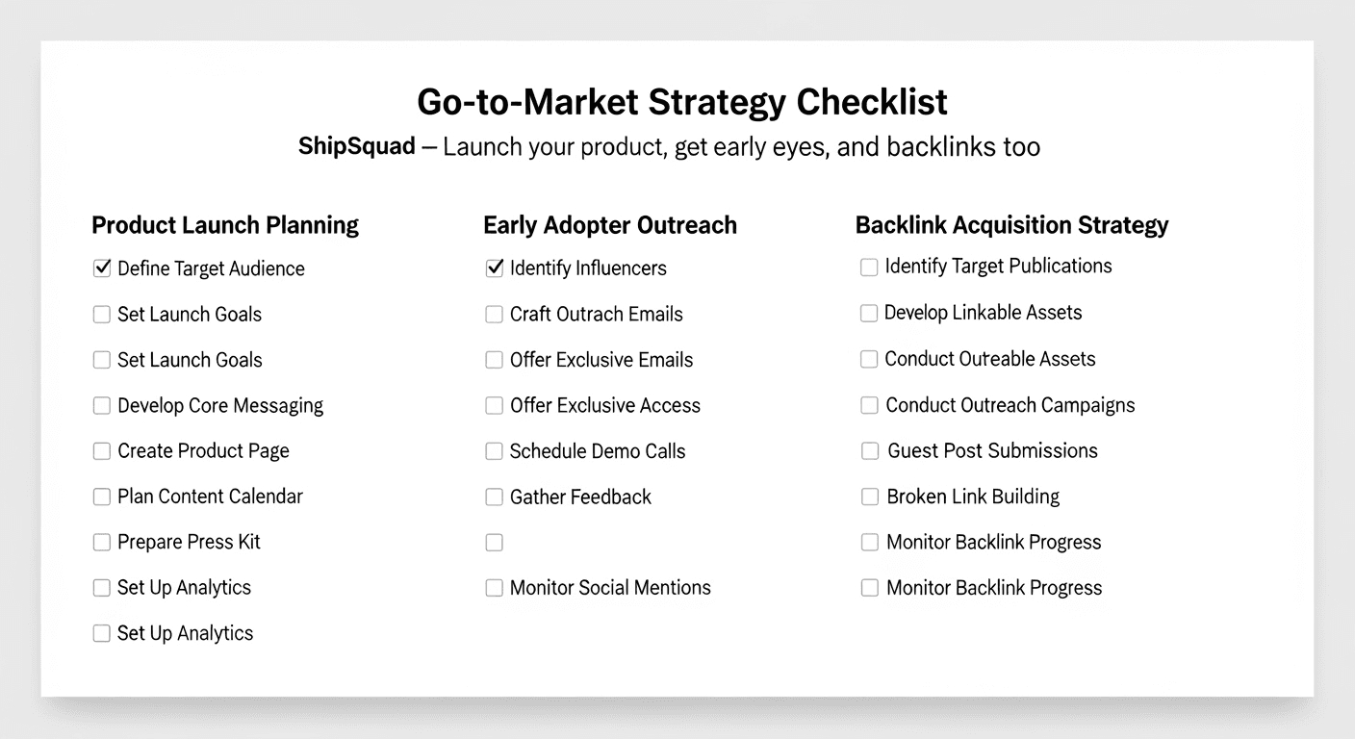Mark Plan Content Calendar as done
The width and height of the screenshot is (1355, 739).
coord(101,497)
